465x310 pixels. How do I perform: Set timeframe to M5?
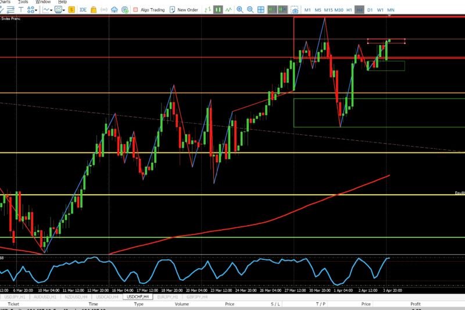[x=318, y=10]
